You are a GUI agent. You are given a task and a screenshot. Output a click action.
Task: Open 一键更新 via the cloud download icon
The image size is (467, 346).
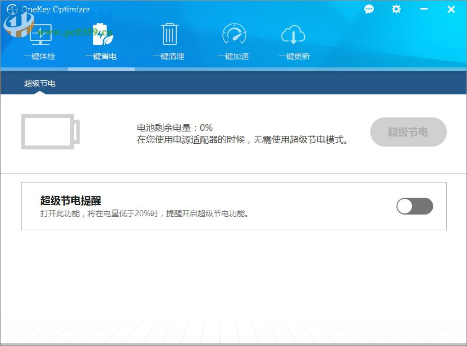coord(294,35)
